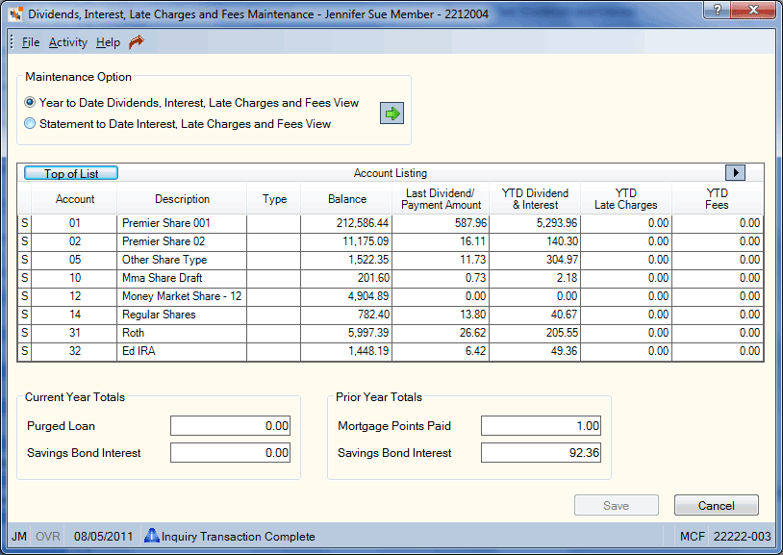Click YTD Late Charges column header
The width and height of the screenshot is (783, 555).
(625, 199)
